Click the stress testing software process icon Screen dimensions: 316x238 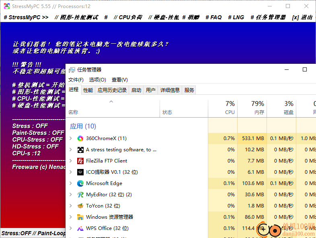(x=80, y=150)
